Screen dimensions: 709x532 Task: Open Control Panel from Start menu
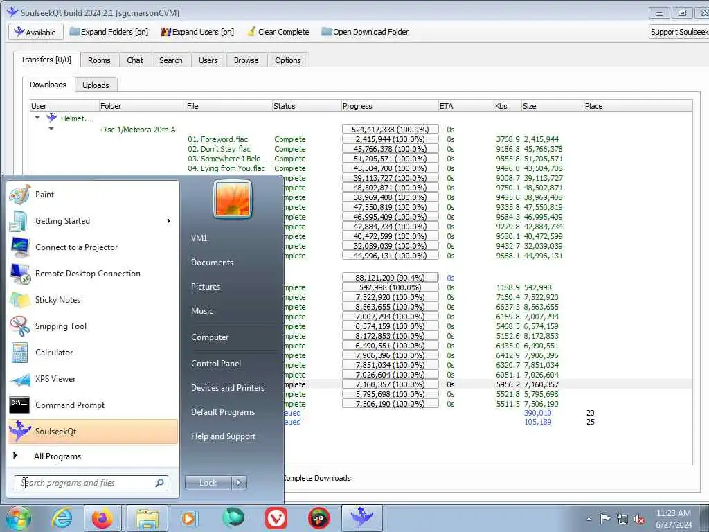click(x=216, y=363)
